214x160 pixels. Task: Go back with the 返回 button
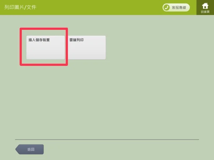pos(30,149)
